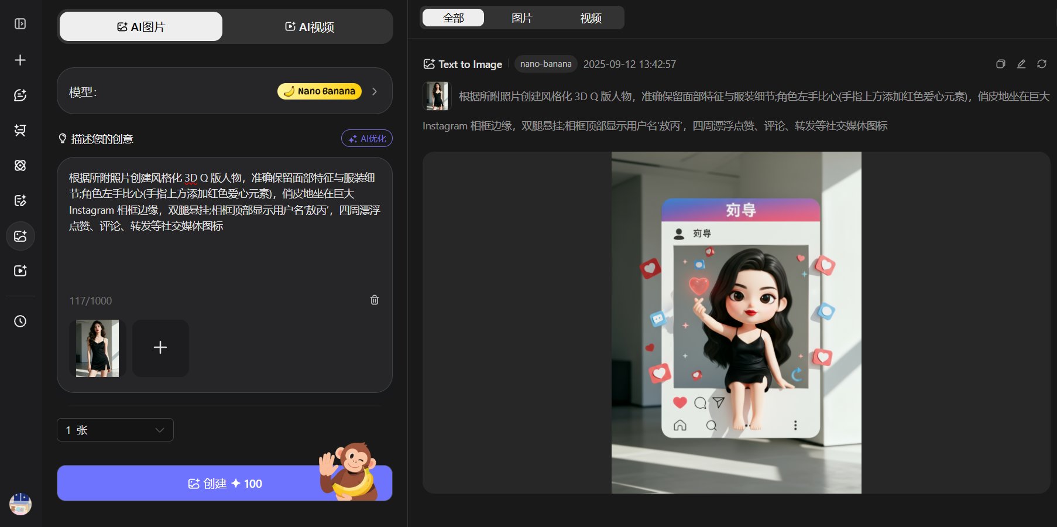
Task: Click the 创建 100 generate button
Action: (225, 483)
